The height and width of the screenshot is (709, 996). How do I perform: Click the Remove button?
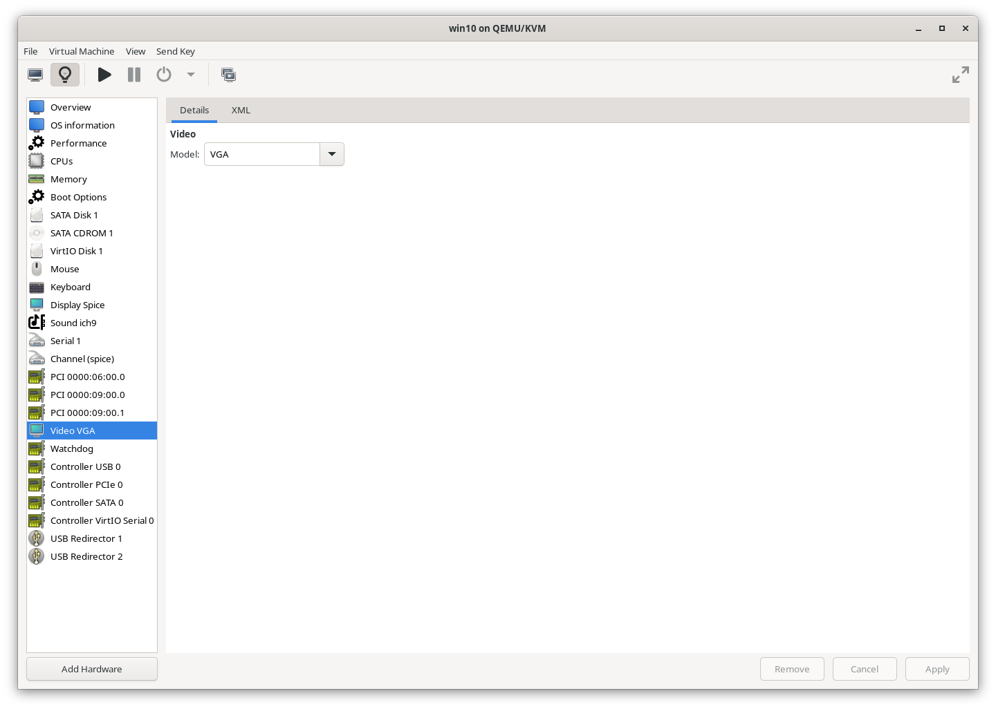792,669
